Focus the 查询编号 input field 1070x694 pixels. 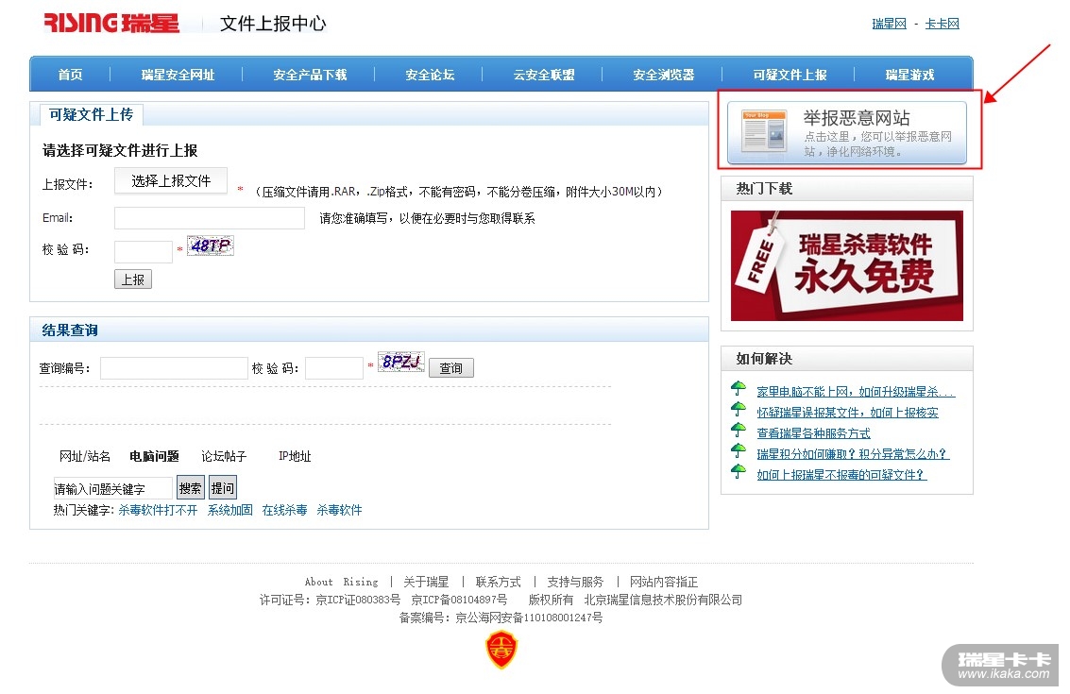point(174,368)
